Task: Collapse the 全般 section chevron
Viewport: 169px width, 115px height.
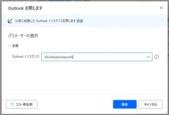Action: (x=9, y=46)
